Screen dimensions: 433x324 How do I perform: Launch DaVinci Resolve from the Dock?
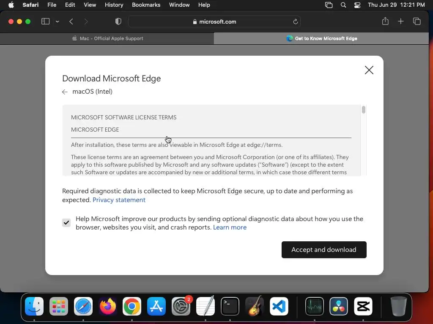click(x=339, y=306)
